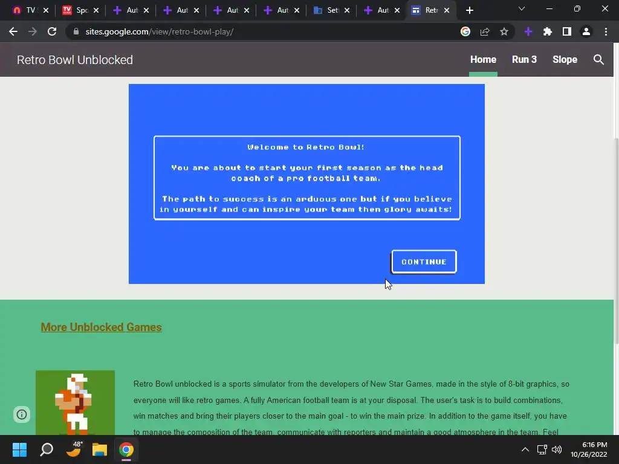The width and height of the screenshot is (619, 464).
Task: Open File Explorer from taskbar
Action: coord(100,449)
